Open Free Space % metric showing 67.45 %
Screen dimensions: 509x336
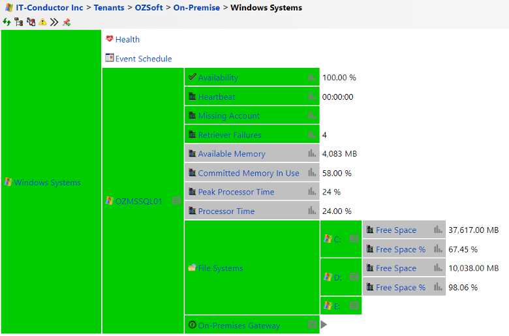(x=401, y=249)
